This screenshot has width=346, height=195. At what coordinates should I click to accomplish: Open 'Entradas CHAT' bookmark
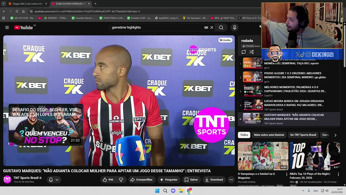point(139,18)
